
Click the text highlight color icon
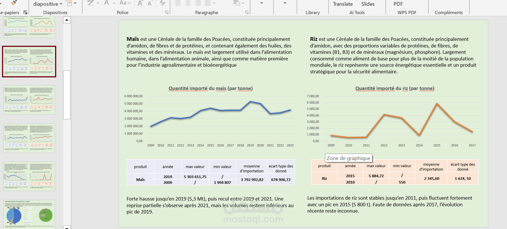pyautogui.click(x=91, y=3)
